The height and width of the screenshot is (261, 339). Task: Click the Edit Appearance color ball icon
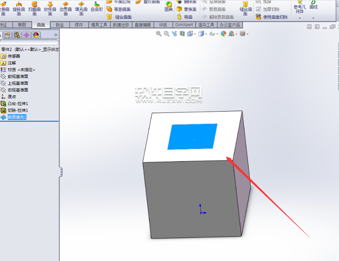tap(224, 34)
